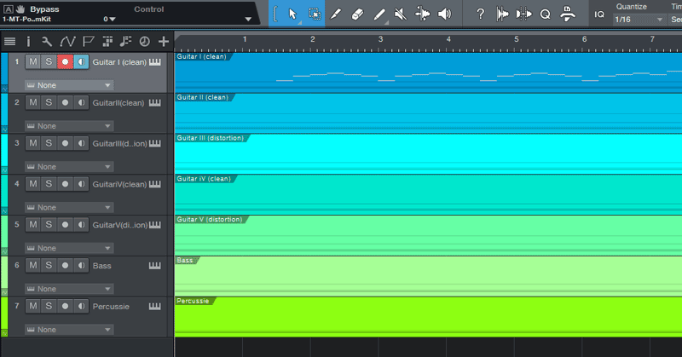This screenshot has height=357, width=682.
Task: Click the Bass track name
Action: 101,266
